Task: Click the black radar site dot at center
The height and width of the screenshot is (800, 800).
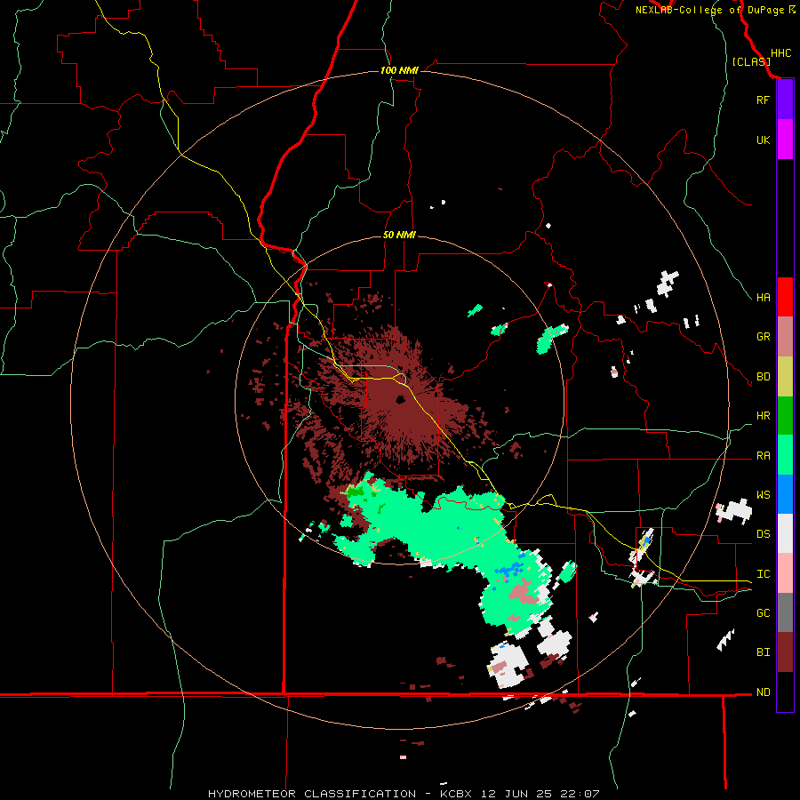Action: (x=401, y=399)
